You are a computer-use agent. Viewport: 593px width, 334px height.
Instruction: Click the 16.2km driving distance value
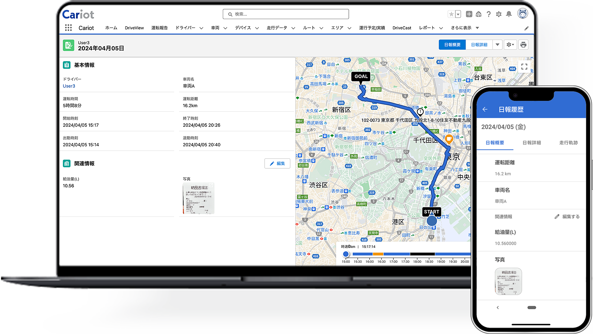(x=190, y=106)
